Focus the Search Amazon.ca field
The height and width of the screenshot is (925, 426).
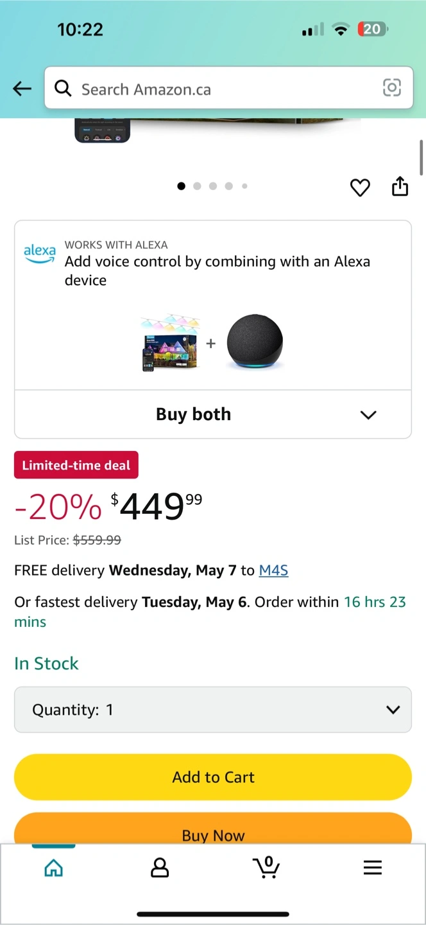(x=225, y=89)
